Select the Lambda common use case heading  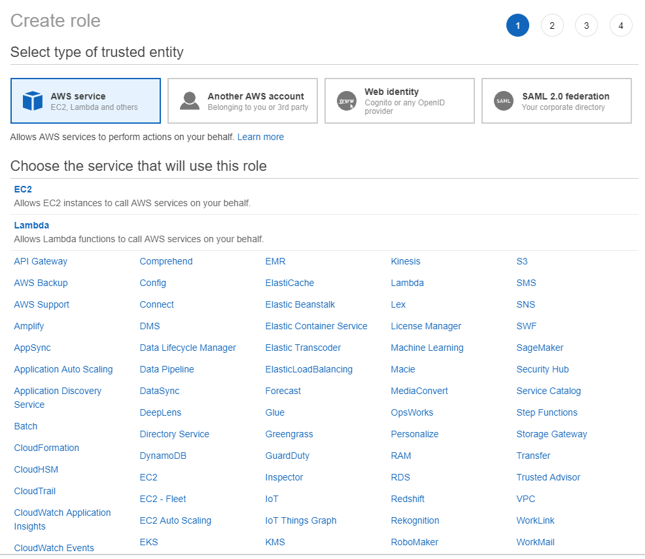point(31,226)
